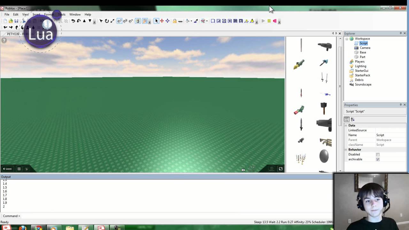Close the Explorer panel
This screenshot has width=409, height=230.
point(405,33)
